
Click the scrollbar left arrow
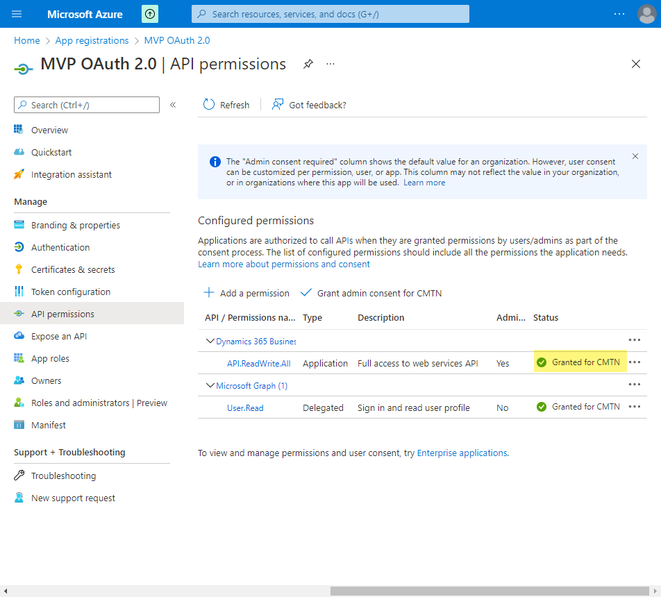click(x=6, y=591)
